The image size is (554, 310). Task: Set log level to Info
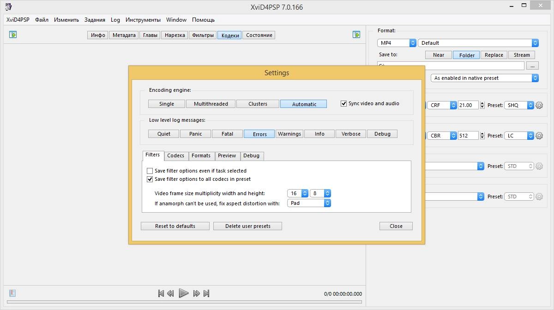click(319, 134)
